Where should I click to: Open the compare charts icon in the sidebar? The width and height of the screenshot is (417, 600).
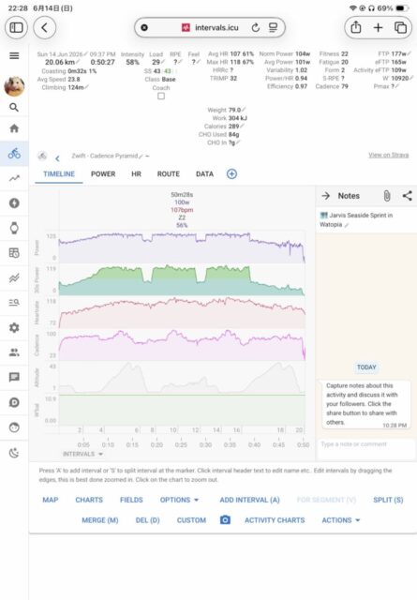(14, 277)
